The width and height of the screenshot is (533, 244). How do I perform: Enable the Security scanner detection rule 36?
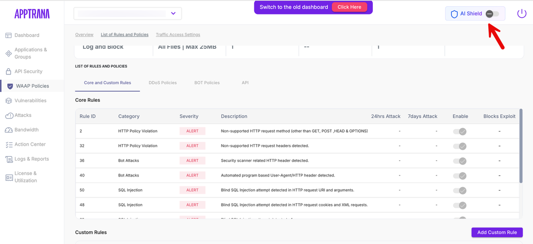[460, 161]
